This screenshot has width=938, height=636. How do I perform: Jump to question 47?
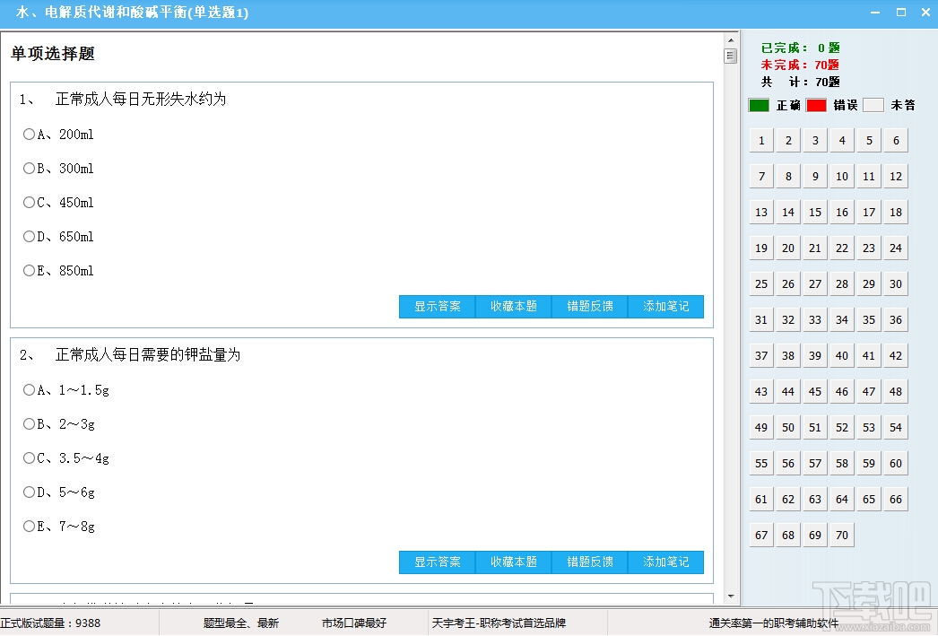coord(869,392)
